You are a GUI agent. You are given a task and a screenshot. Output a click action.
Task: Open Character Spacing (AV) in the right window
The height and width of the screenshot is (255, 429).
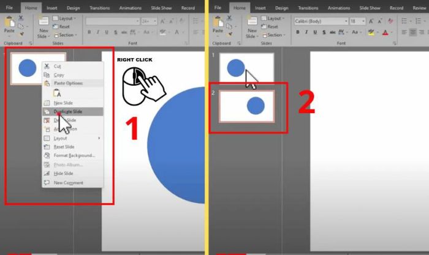click(342, 32)
